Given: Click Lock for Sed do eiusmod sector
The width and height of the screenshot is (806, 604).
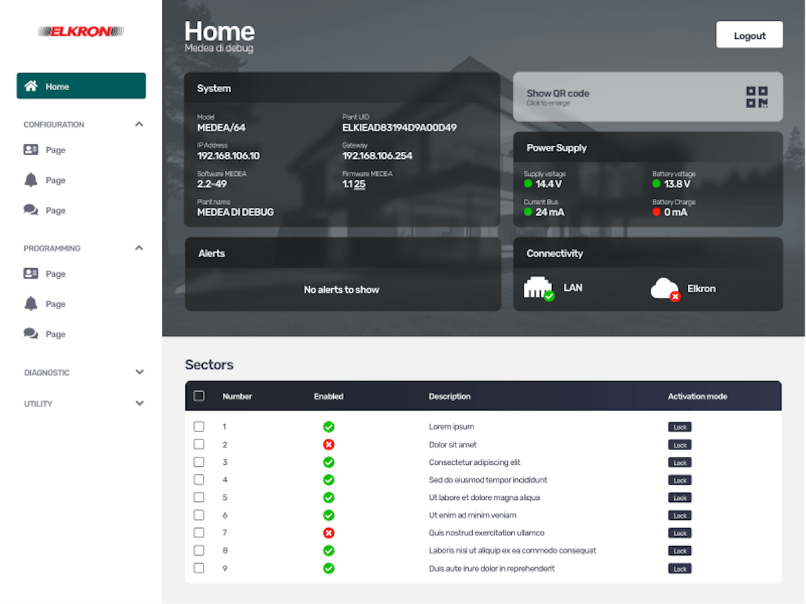Looking at the screenshot, I should 680,480.
